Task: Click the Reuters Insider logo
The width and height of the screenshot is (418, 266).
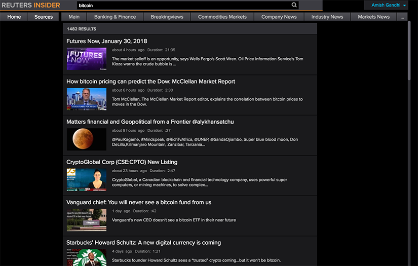Action: [31, 5]
